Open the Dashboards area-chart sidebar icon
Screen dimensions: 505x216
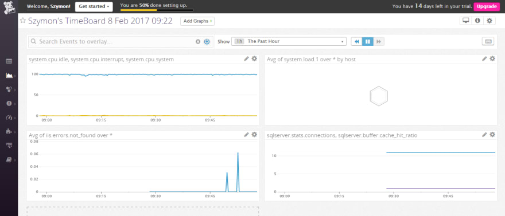click(9, 75)
